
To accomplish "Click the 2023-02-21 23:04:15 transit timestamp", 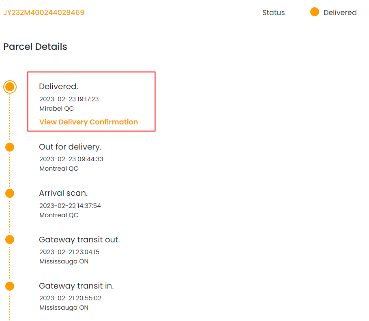I will coord(69,252).
